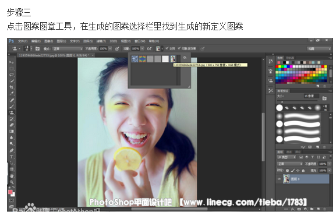Select the Zoom tool
This screenshot has width=336, height=212.
coord(12,182)
